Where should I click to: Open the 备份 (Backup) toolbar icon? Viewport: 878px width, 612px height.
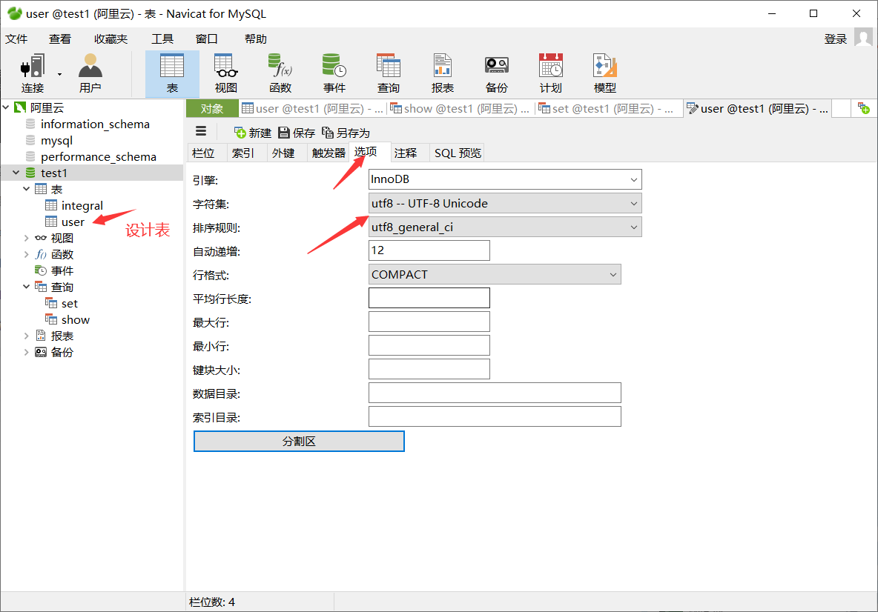tap(497, 73)
